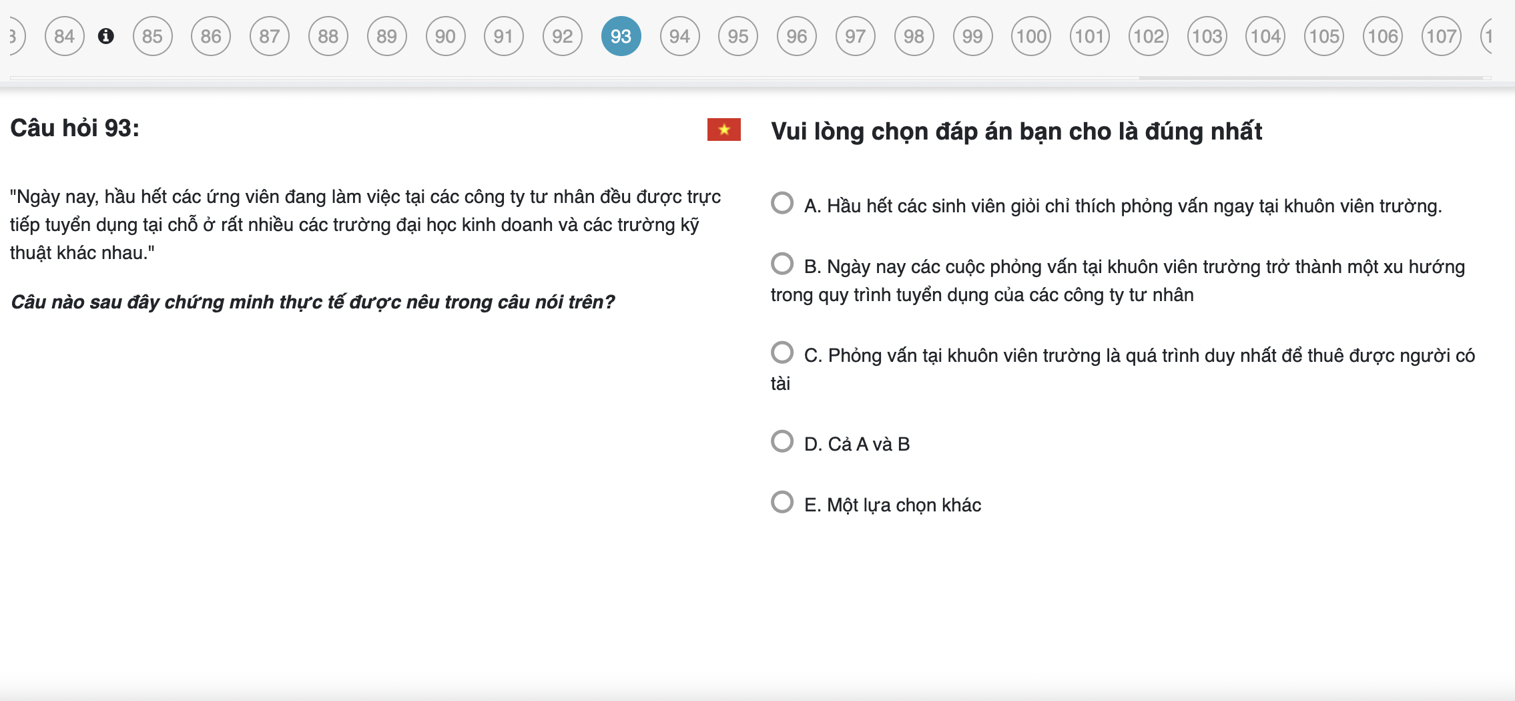Jump to question 92
The image size is (1515, 701).
[x=563, y=36]
